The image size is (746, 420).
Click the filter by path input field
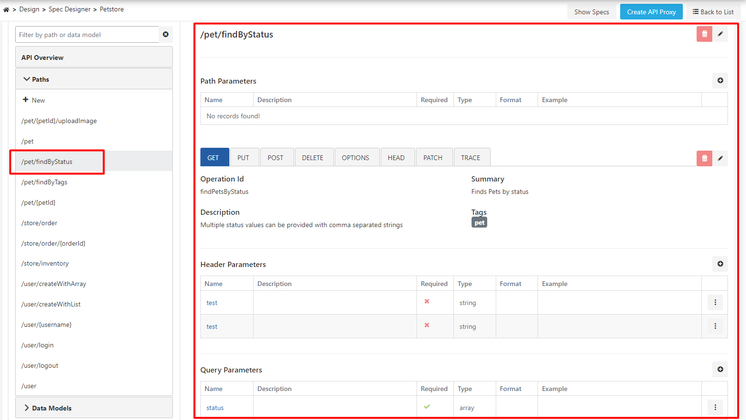point(87,35)
